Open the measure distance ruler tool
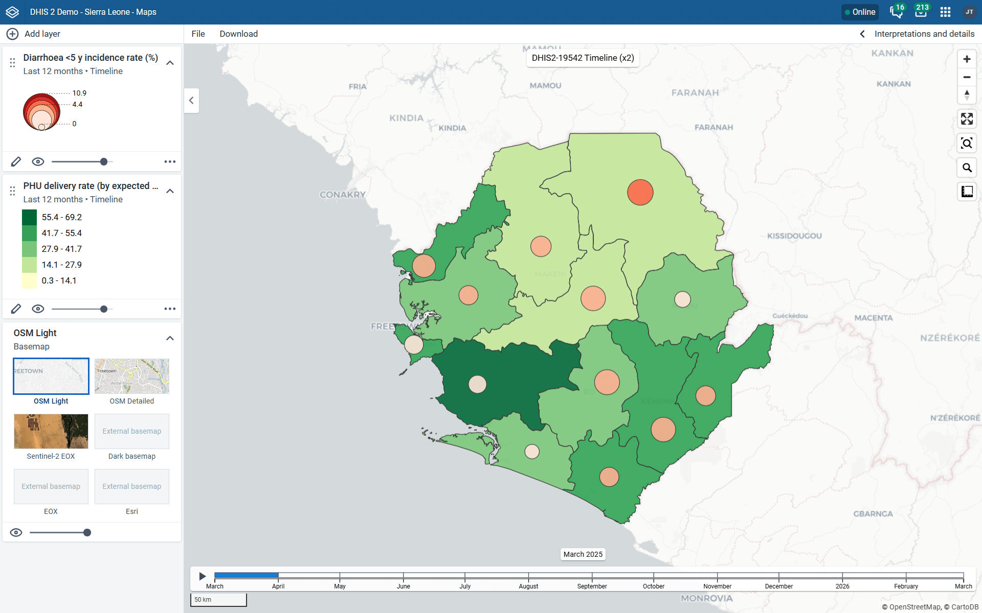Screen dimensions: 982x613 pos(967,192)
